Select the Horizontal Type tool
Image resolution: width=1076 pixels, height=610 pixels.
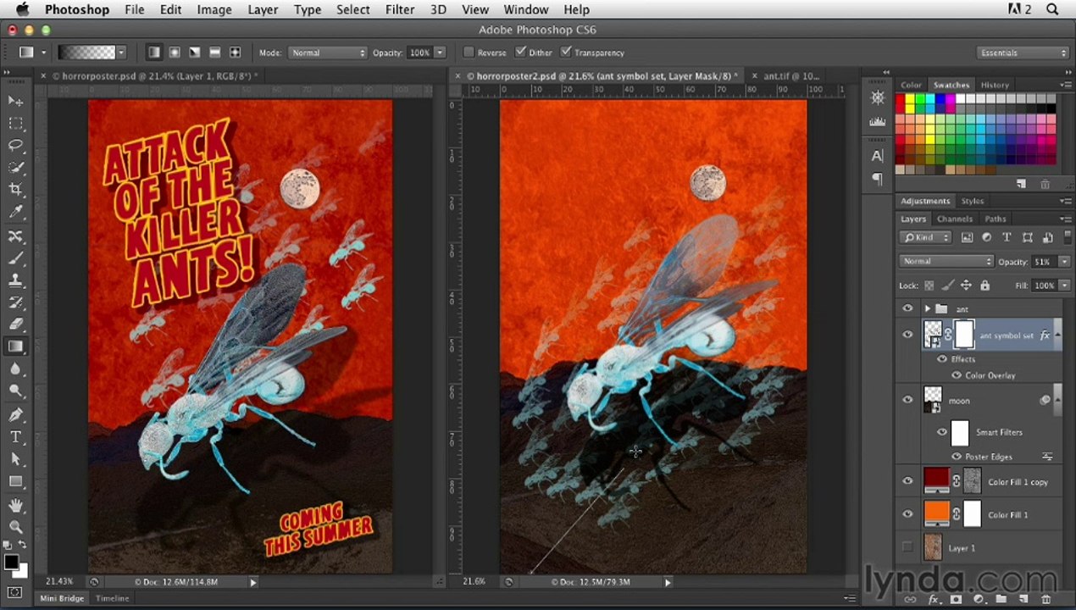[x=15, y=437]
